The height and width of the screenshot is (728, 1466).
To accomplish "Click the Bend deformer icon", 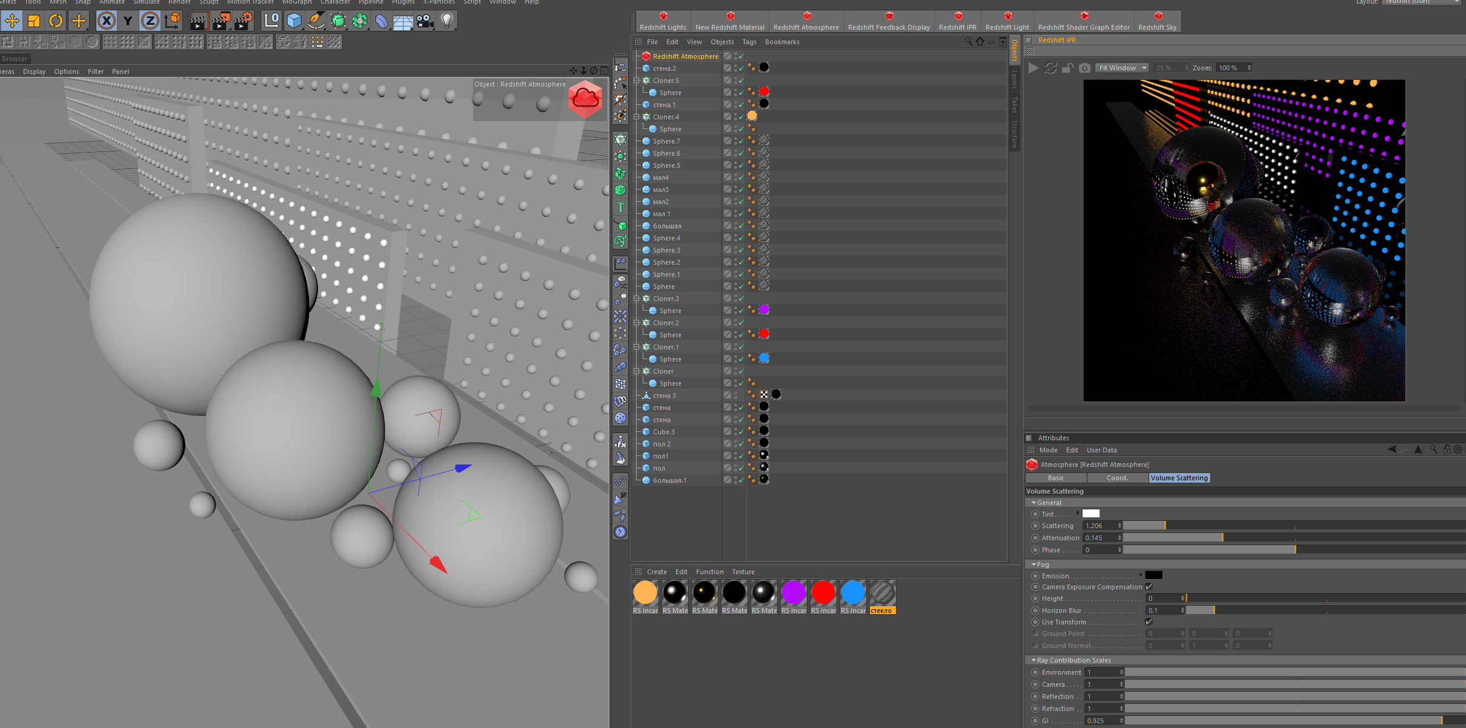I will click(382, 21).
